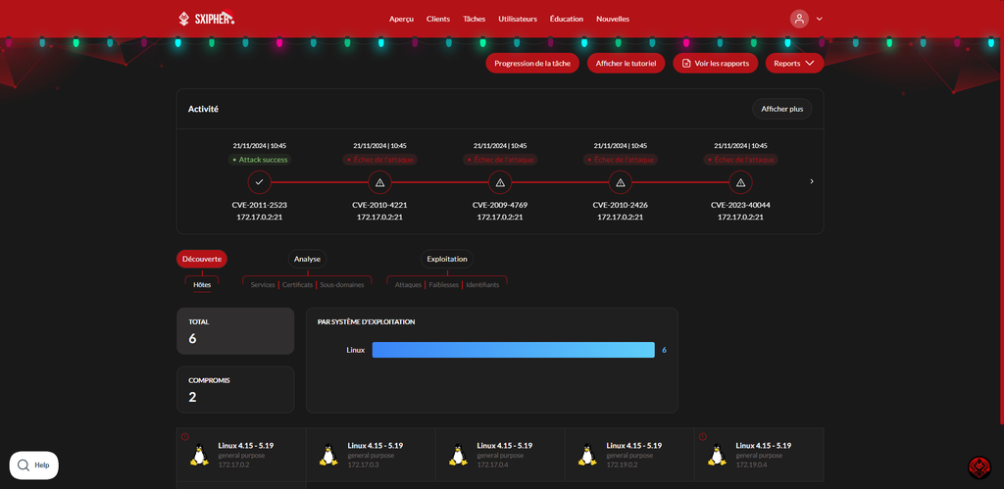Click the Sxipher logo in header

coord(206,19)
